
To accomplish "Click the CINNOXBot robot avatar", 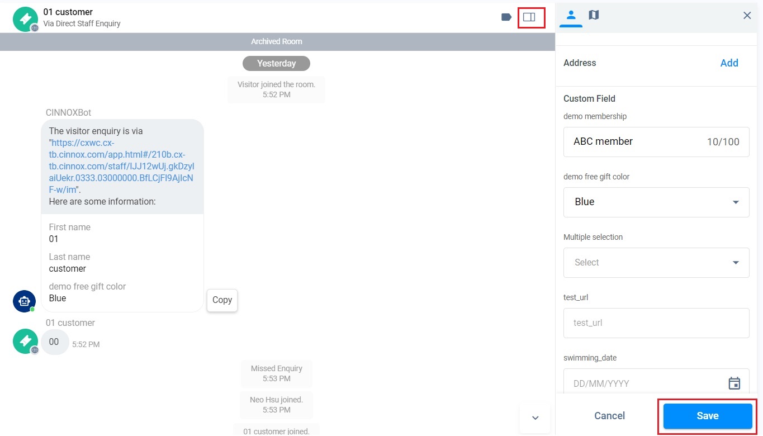I will 24,301.
